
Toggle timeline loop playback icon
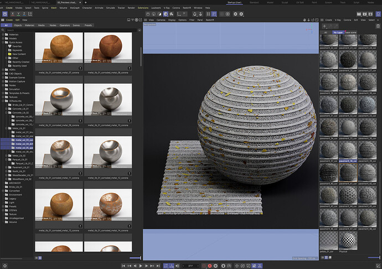166,266
